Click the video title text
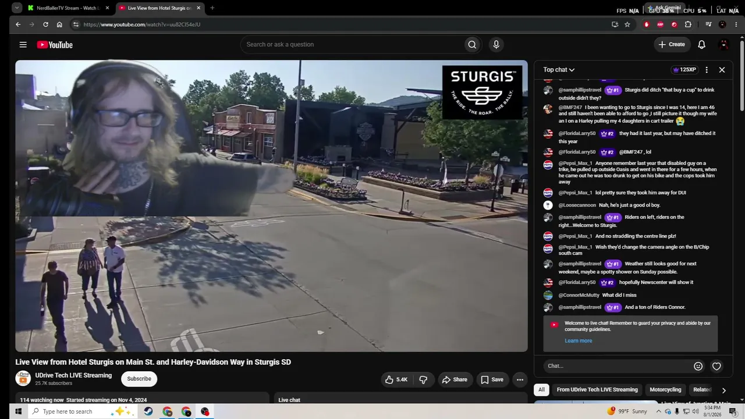This screenshot has width=745, height=419. pyautogui.click(x=153, y=362)
